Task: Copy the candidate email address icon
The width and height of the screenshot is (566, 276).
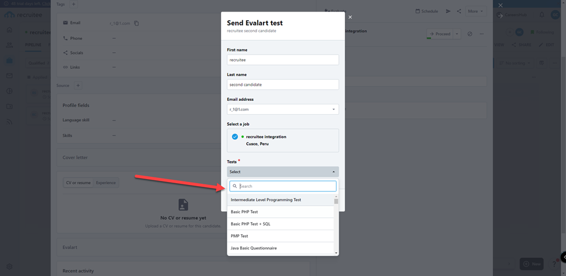Action: pos(136,23)
